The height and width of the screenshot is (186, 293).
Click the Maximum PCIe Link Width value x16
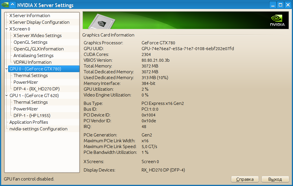[x=145, y=141]
